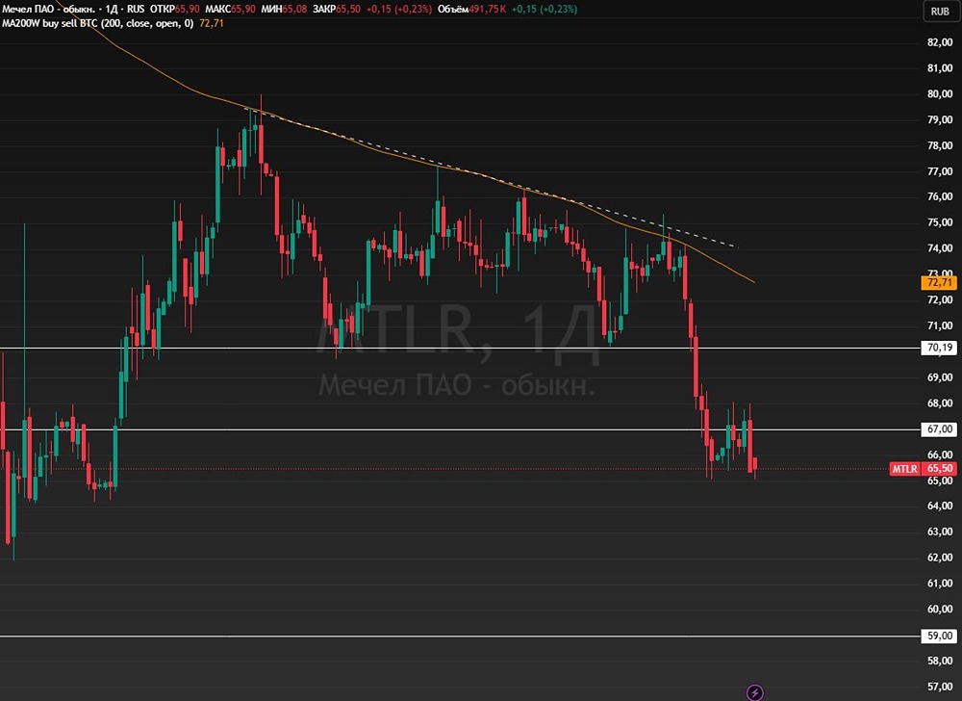962x701 pixels.
Task: Click 75,00 on the price axis
Action: click(940, 222)
